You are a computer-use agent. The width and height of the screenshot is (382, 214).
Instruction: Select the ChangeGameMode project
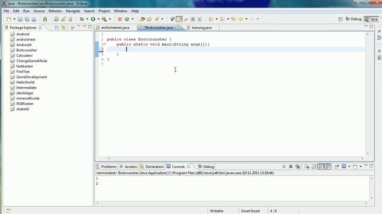[32, 61]
